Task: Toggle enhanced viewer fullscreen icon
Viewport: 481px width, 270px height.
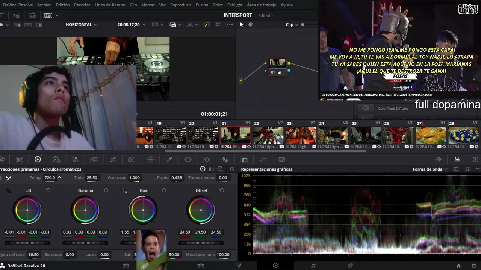Action: click(x=218, y=24)
